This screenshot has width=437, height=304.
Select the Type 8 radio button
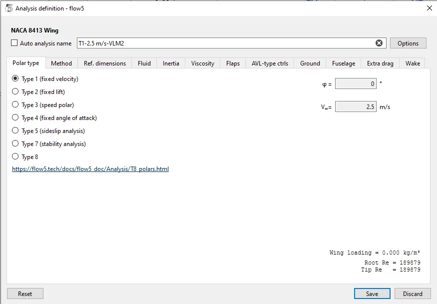click(15, 156)
